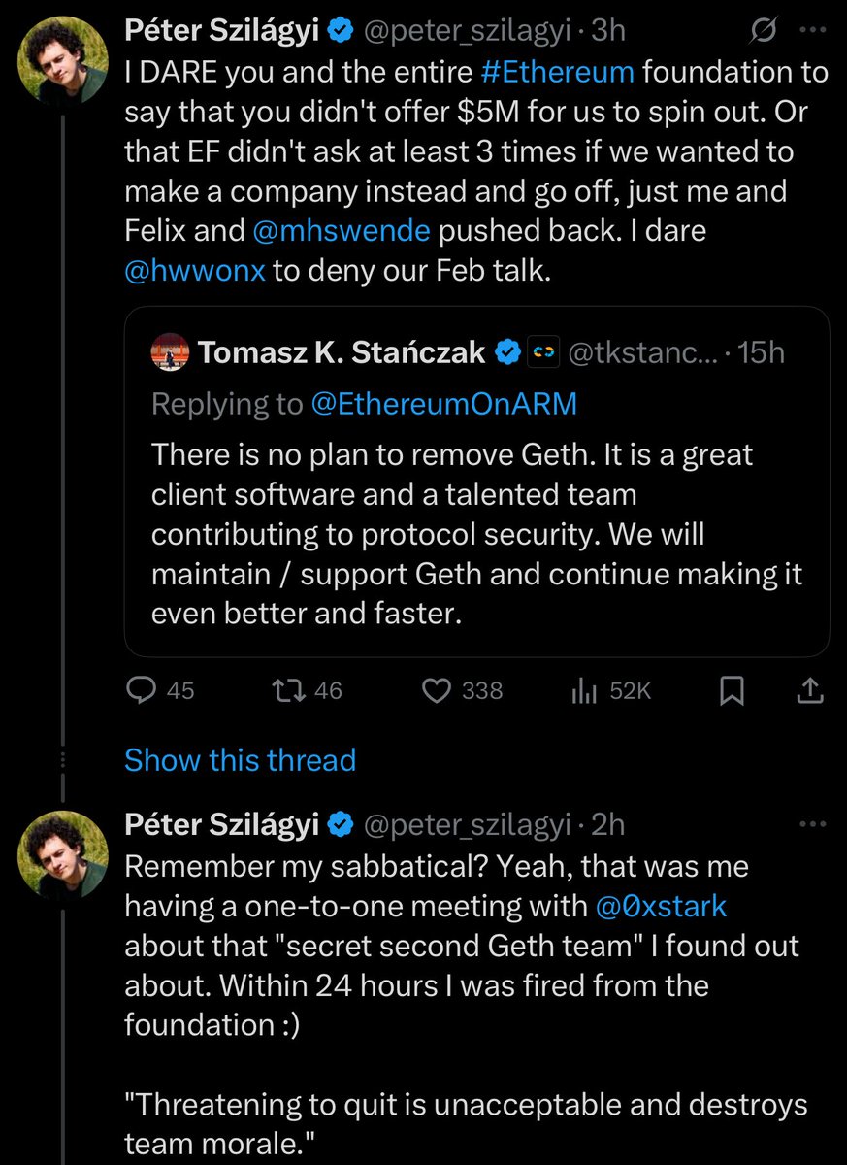Click the affiliation badge next to Tomasz's name

[x=540, y=353]
